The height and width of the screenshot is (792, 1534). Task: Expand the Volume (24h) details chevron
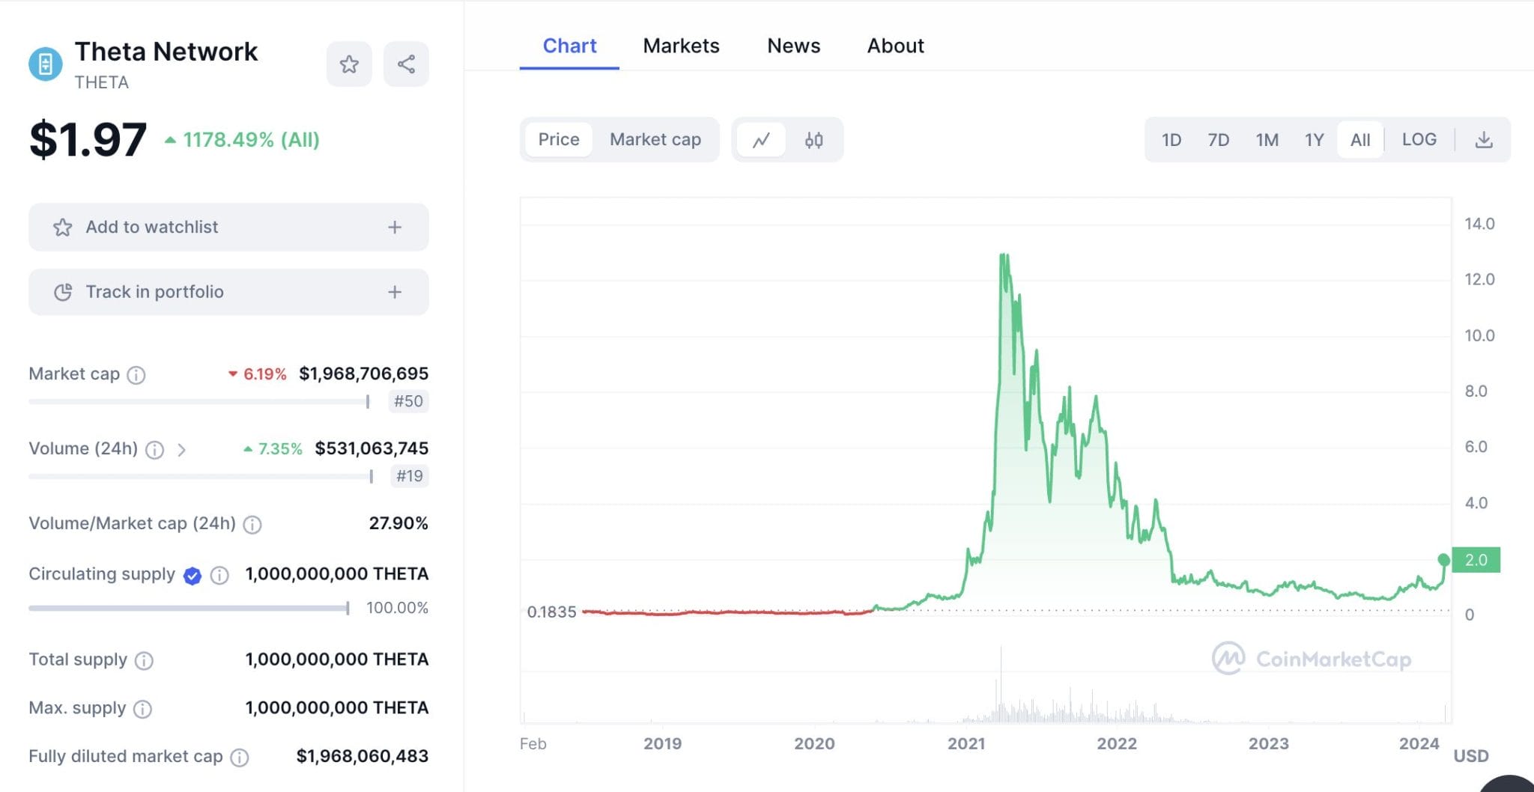coord(182,450)
